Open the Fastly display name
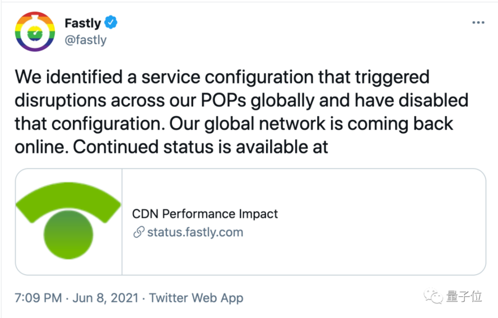Image resolution: width=498 pixels, height=318 pixels. (82, 24)
